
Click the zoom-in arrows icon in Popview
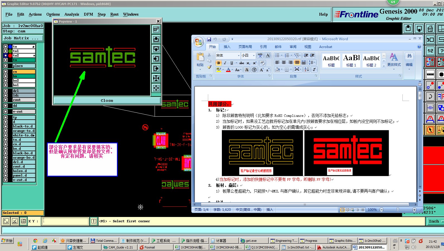(156, 78)
